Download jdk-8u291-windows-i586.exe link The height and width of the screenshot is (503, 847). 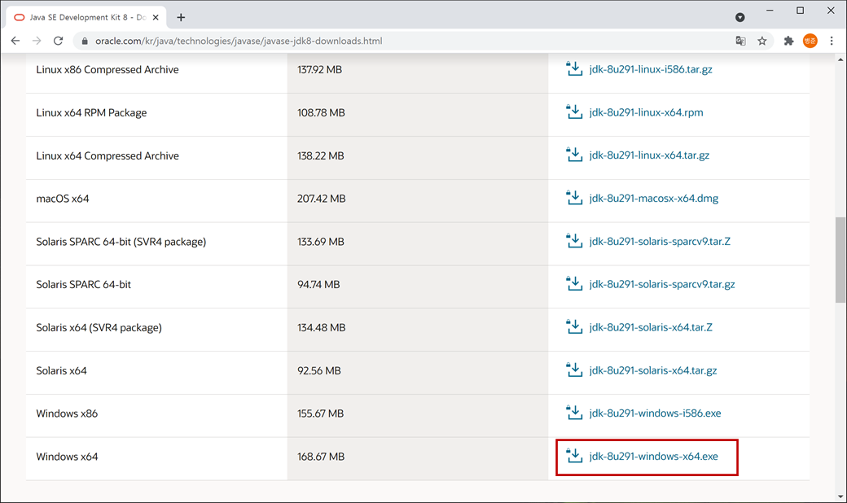(656, 413)
